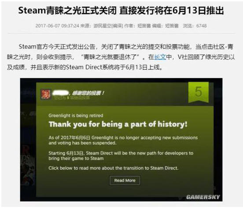Viewport: 243px width, 210px height.
Task: Click the author name after 作者
Action: tap(144, 25)
